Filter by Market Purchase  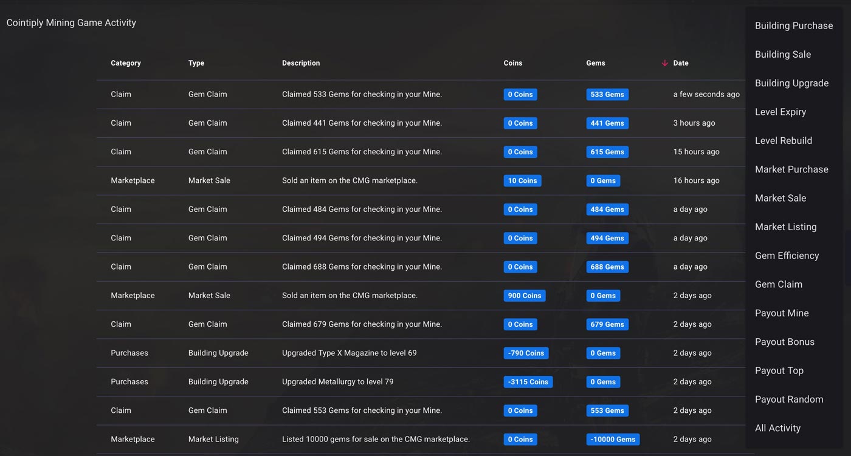point(791,169)
